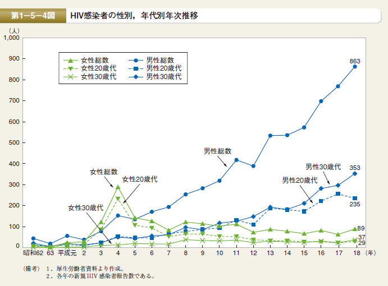The width and height of the screenshot is (388, 286).
Task: Click the y-axis tick label 1,000
Action: (11, 38)
